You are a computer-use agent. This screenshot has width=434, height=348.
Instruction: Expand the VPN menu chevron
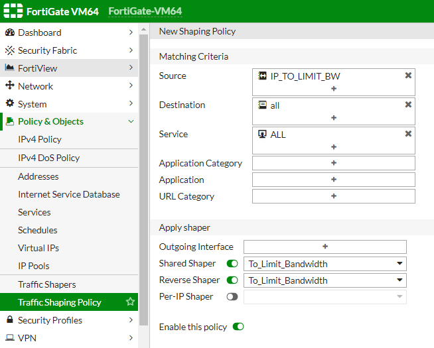point(131,338)
